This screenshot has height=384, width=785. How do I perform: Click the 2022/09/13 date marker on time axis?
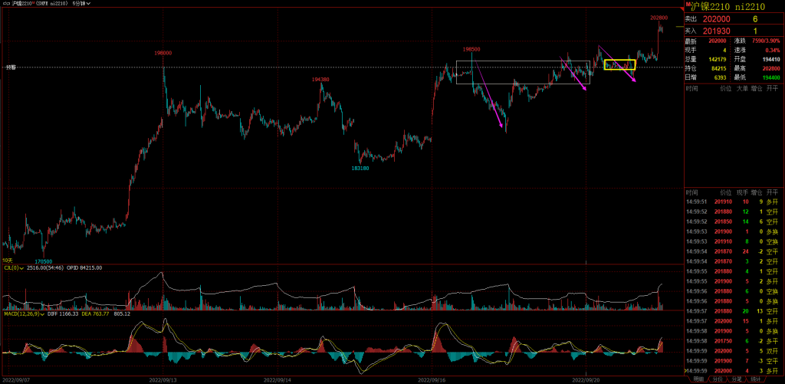pyautogui.click(x=163, y=379)
